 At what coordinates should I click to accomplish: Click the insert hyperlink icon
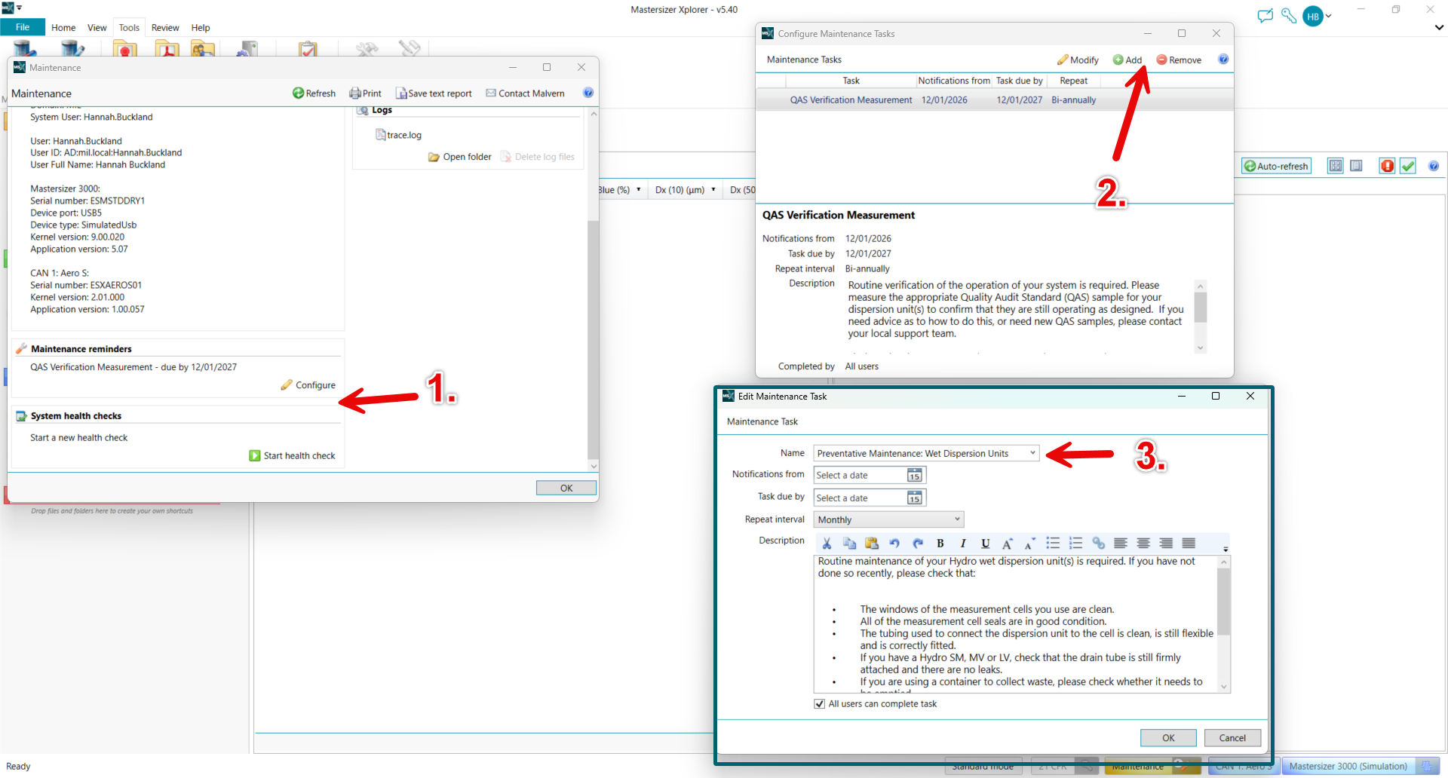1098,544
